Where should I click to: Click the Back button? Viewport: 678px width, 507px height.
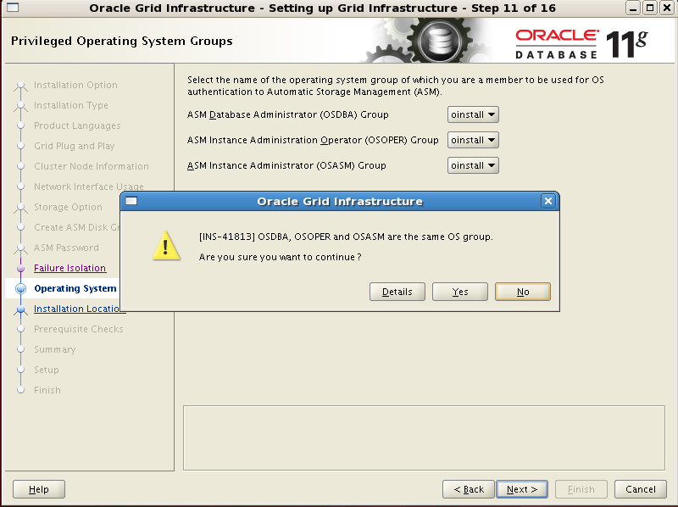pyautogui.click(x=469, y=489)
